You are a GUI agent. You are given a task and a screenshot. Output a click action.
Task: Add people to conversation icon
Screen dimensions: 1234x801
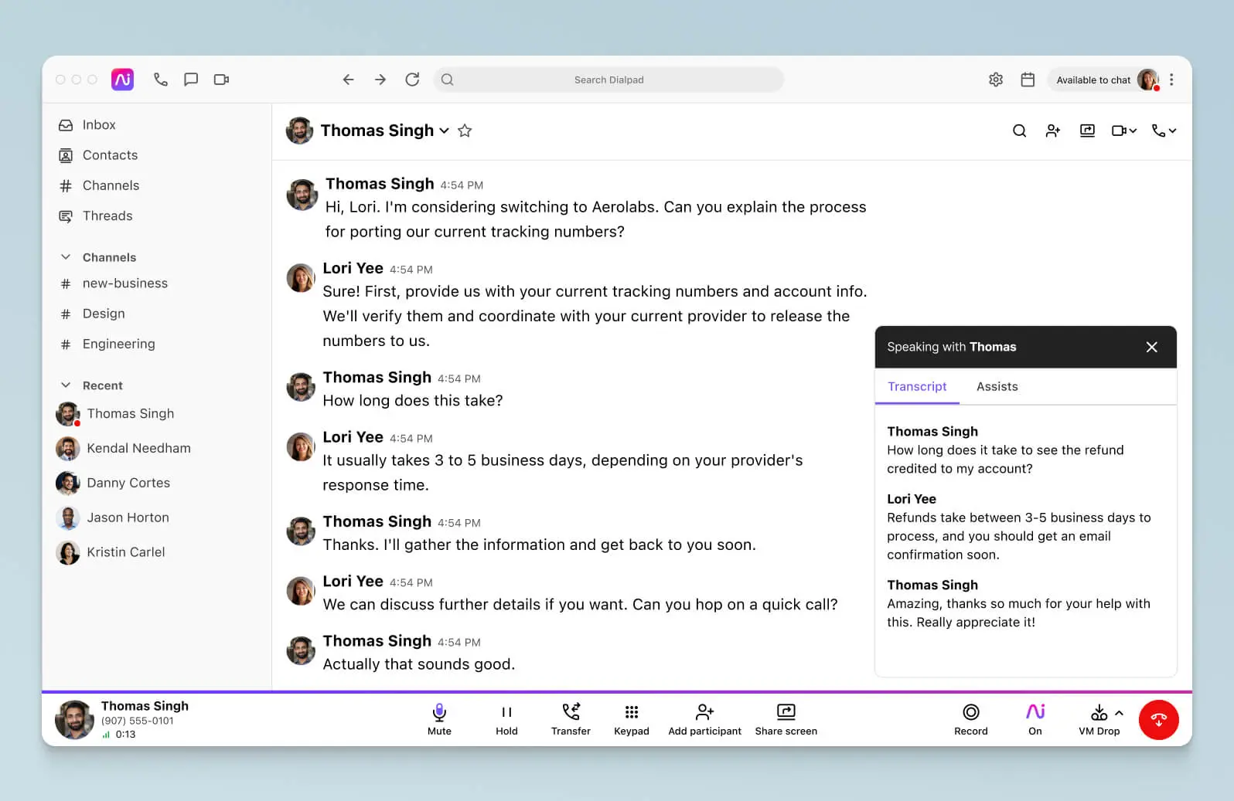pos(1052,131)
